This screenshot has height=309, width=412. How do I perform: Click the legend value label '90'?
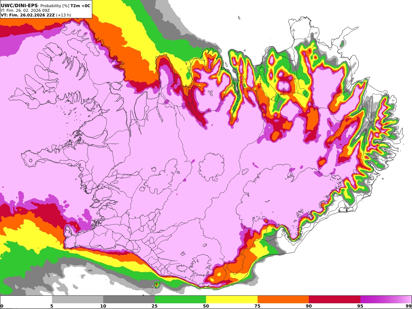[x=309, y=306]
